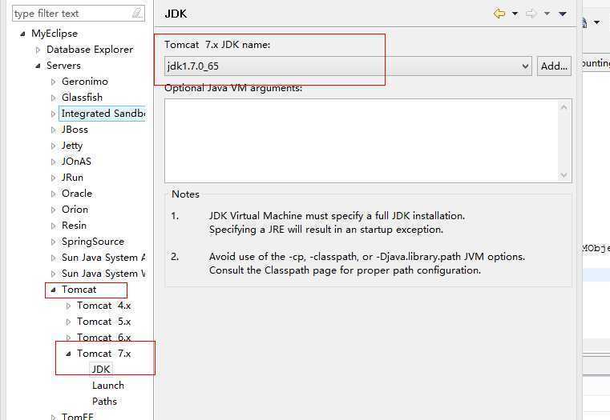Expand the TomEE server node
Viewport: 610px width, 420px height.
click(53, 417)
